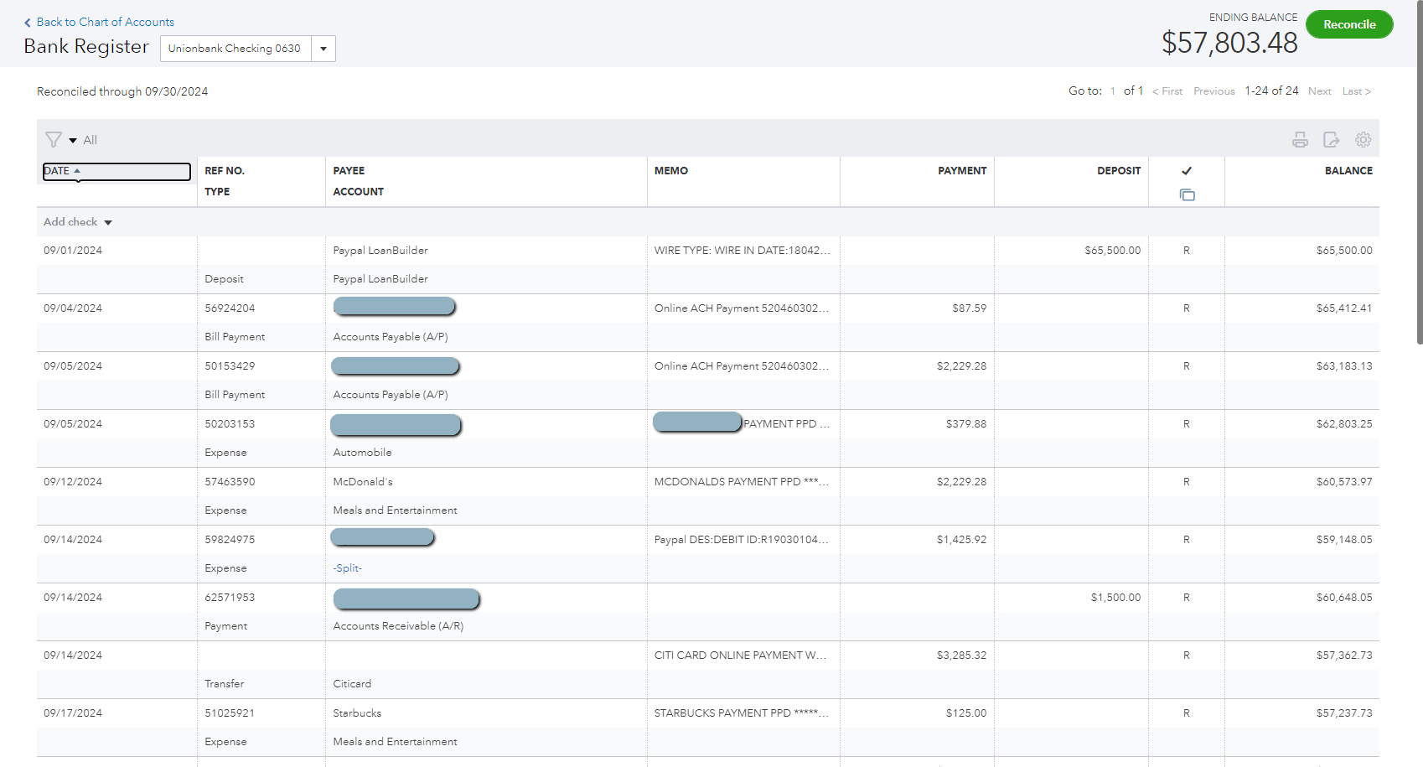Screen dimensions: 1423x767
Task: Click the DEPOSIT column header
Action: point(1119,171)
